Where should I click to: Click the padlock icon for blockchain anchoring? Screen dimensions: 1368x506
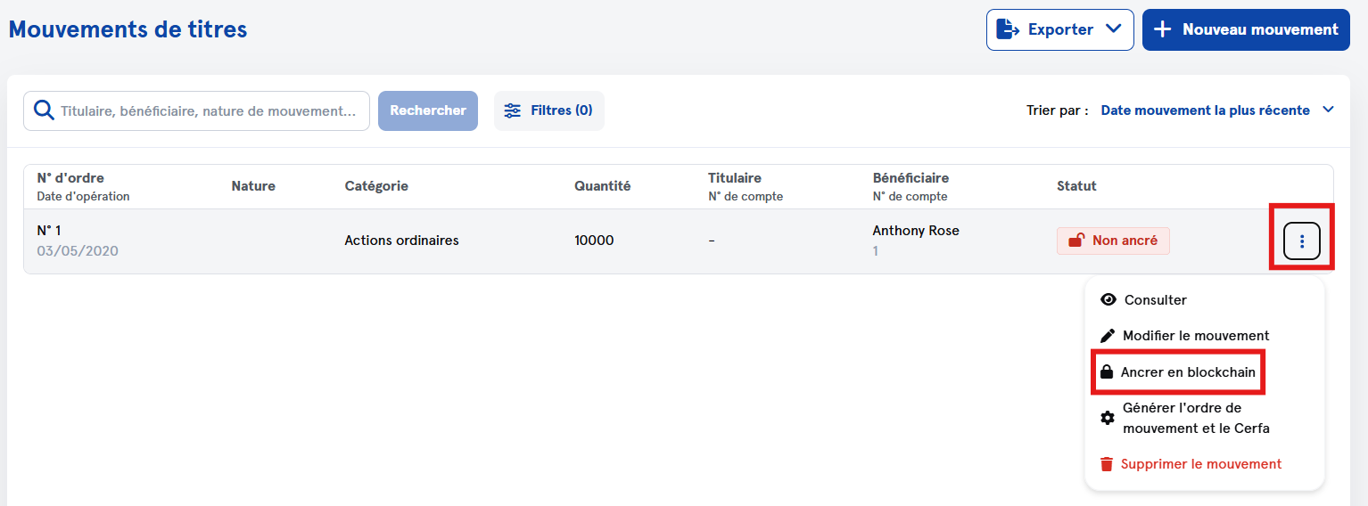coord(1107,371)
